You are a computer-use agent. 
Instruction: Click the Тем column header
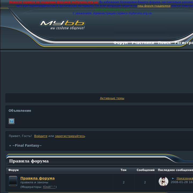pyautogui.click(x=124, y=170)
